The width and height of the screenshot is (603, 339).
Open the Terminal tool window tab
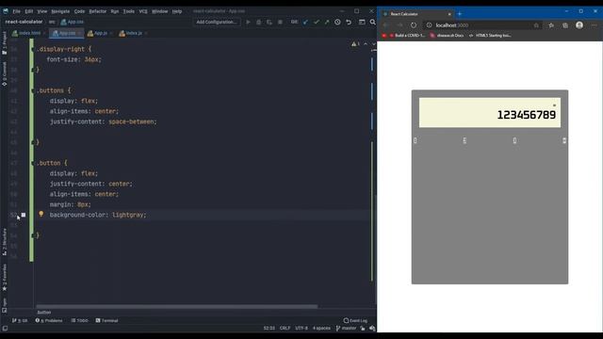tap(106, 320)
